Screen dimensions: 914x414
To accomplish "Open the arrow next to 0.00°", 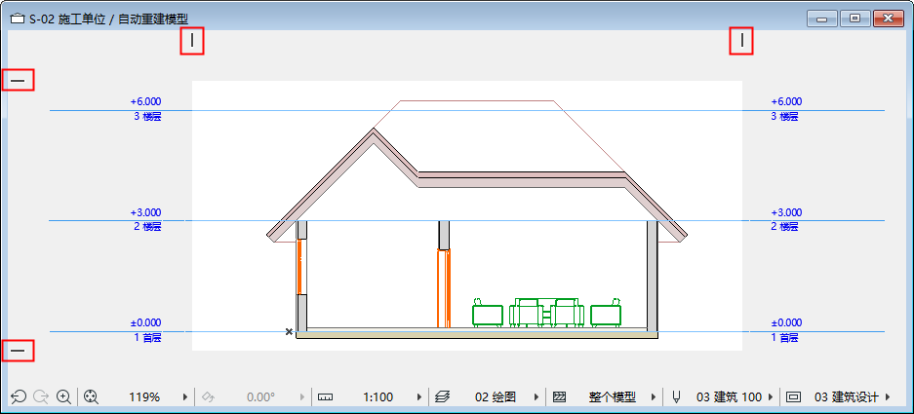I will tap(302, 397).
